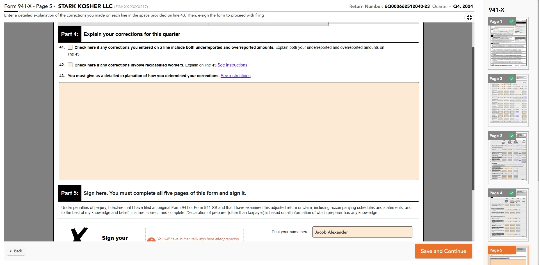
Task: Click the 941-X sidebar heading
Action: (x=496, y=10)
